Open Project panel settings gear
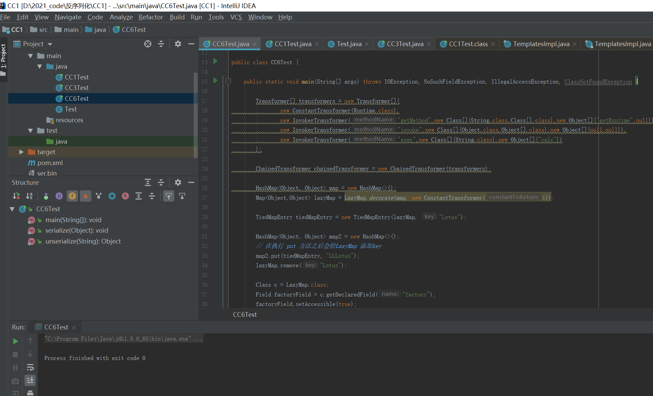The width and height of the screenshot is (653, 396). coord(178,44)
